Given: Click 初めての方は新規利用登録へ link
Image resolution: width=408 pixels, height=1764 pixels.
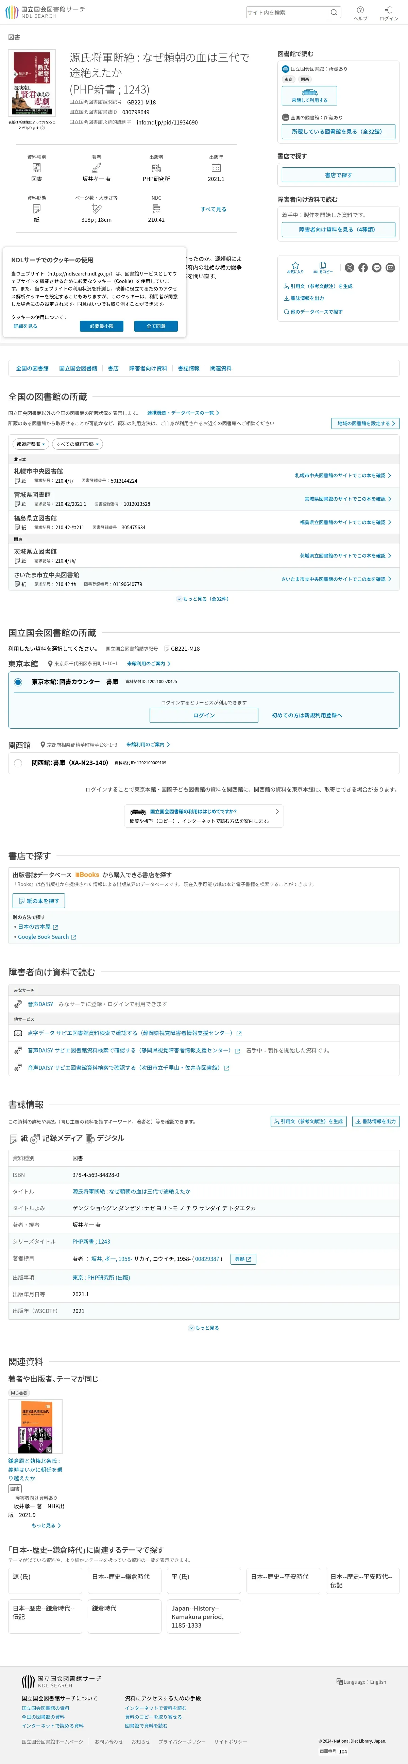Looking at the screenshot, I should tap(307, 715).
